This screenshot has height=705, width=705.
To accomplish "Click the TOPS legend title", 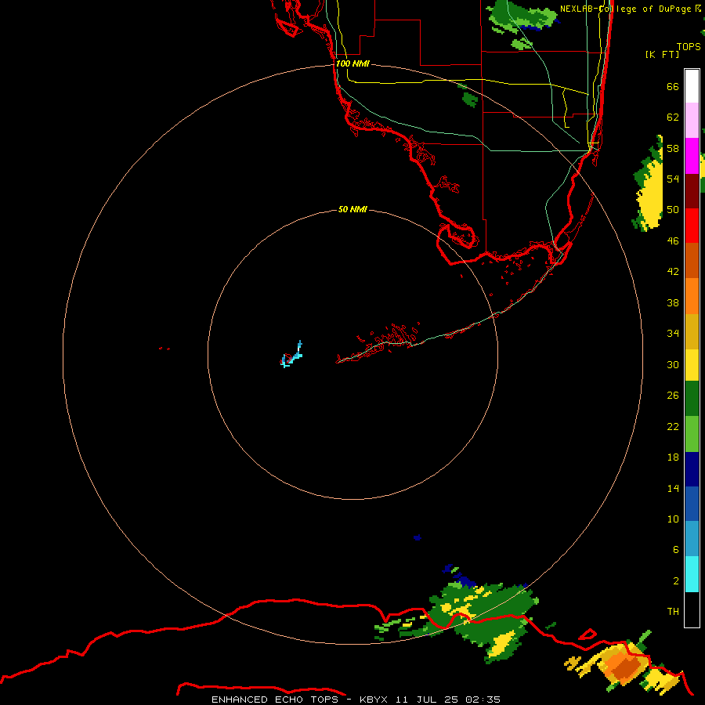I will 689,46.
